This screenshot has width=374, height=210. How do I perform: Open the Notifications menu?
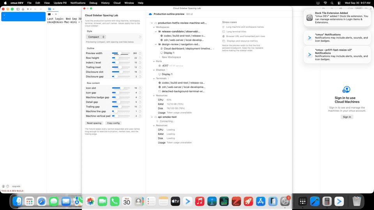[x=78, y=3]
